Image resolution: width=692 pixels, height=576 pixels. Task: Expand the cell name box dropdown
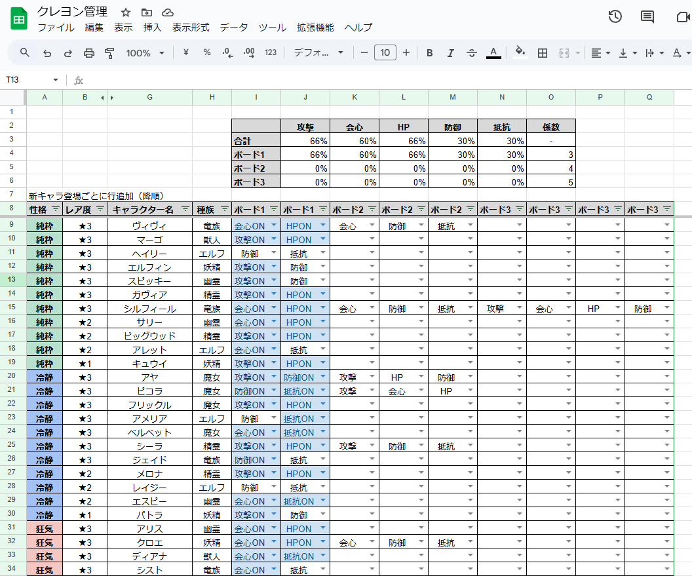[x=56, y=80]
